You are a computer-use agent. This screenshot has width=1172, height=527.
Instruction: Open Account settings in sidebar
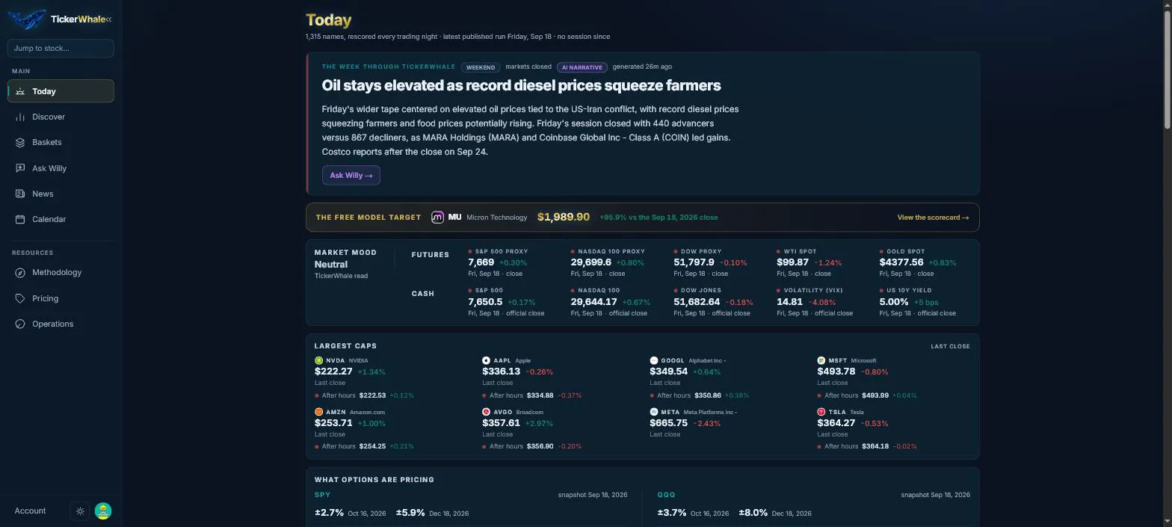point(30,511)
